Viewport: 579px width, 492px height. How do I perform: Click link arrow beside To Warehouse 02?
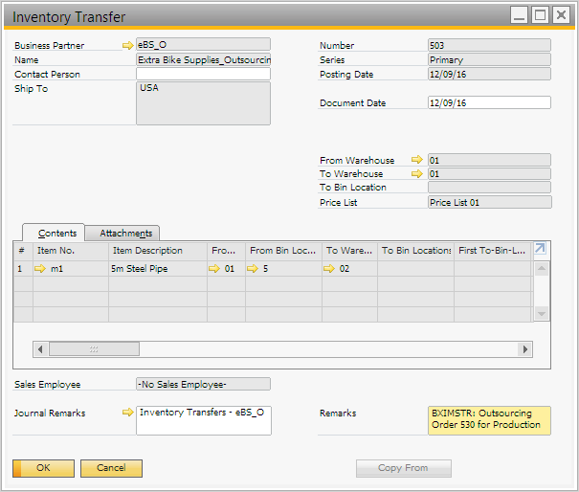click(329, 269)
